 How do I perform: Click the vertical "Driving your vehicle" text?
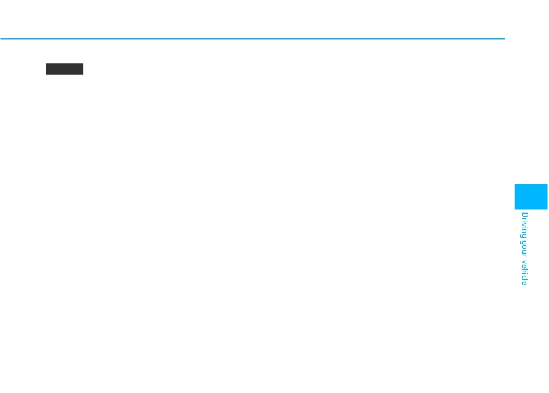pos(524,249)
